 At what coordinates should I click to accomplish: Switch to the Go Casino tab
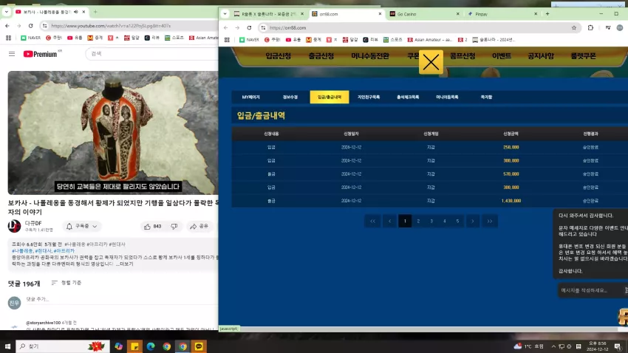click(424, 14)
